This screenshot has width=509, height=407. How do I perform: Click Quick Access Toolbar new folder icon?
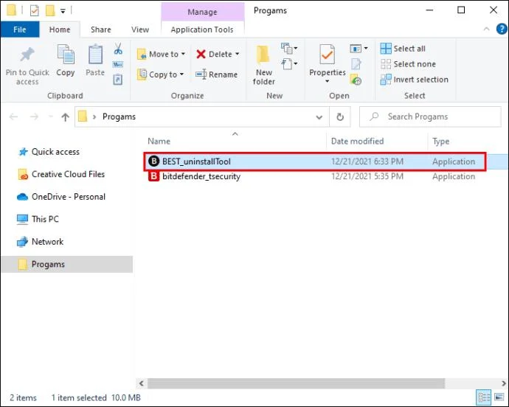click(x=50, y=11)
